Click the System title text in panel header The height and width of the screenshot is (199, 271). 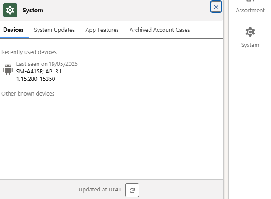pos(33,10)
